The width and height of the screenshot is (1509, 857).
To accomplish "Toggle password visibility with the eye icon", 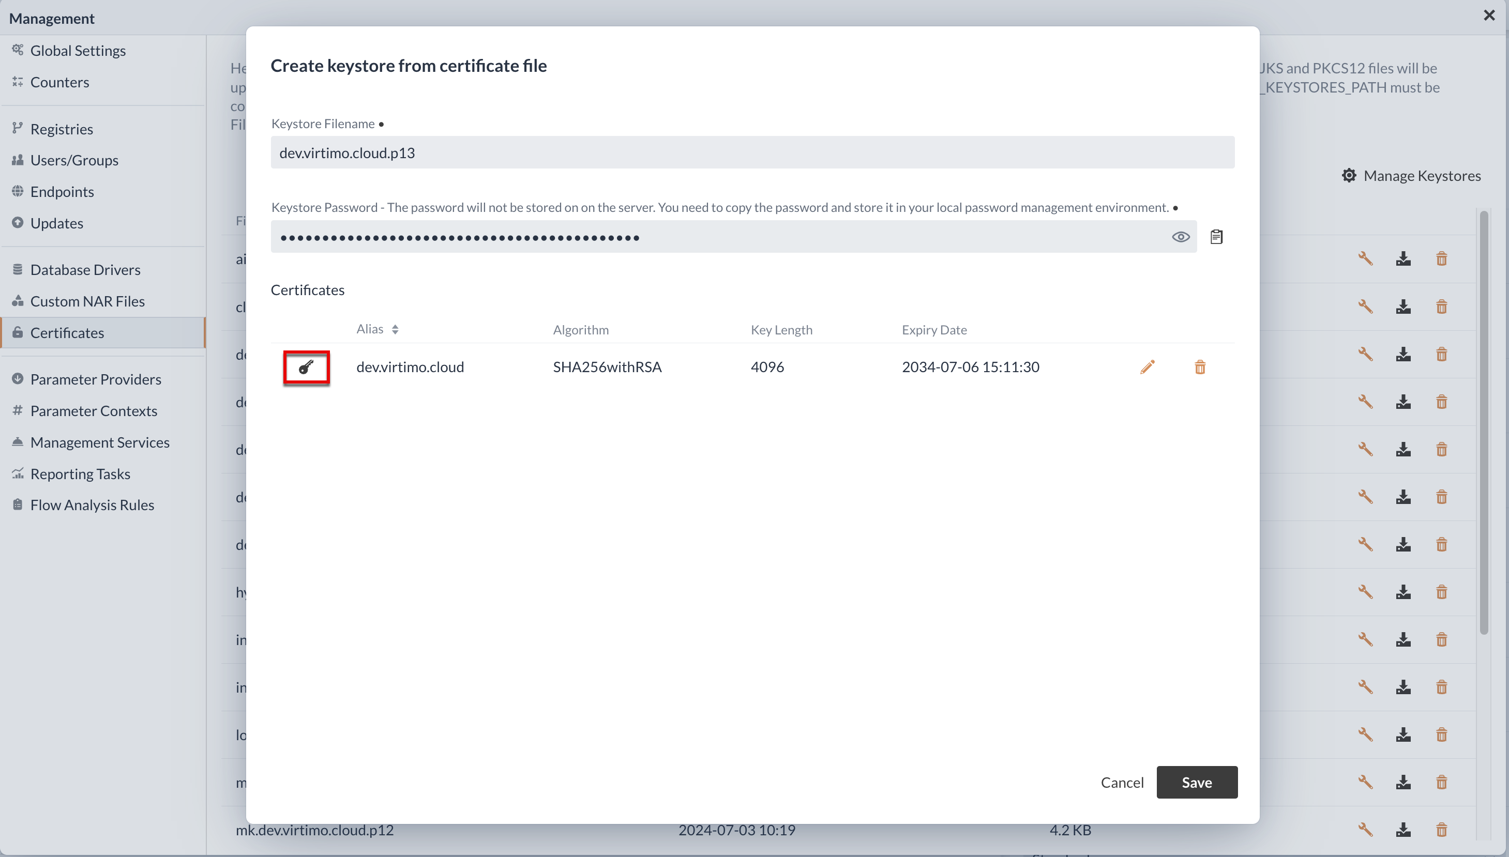I will [1181, 236].
